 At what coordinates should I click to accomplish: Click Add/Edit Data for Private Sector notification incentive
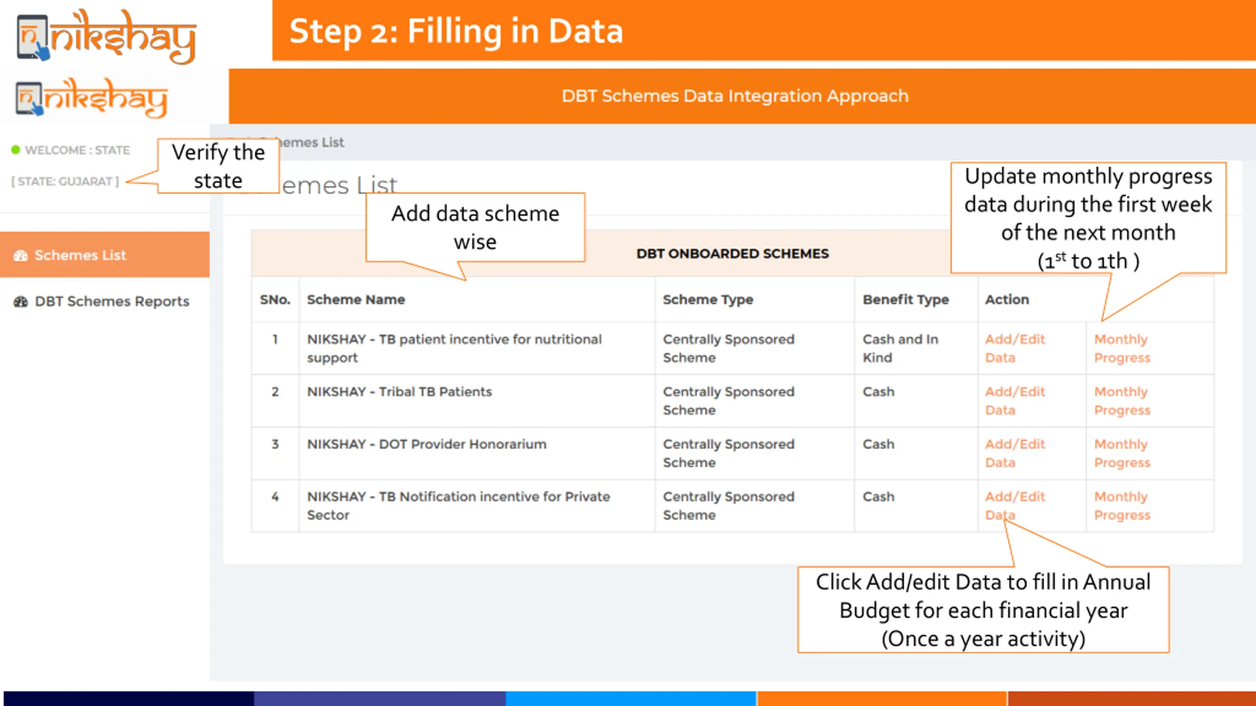click(x=1015, y=505)
